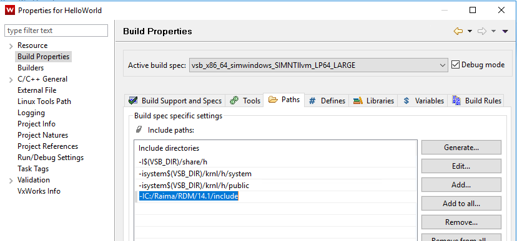Image resolution: width=517 pixels, height=241 pixels.
Task: Toggle the Debug mode checkbox
Action: coord(455,65)
